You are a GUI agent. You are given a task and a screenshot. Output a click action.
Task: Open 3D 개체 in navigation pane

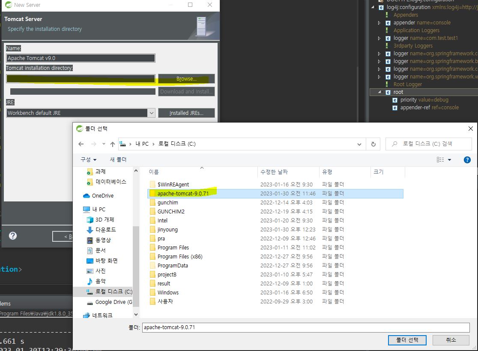(x=105, y=219)
